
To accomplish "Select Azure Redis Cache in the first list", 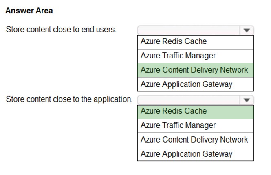I will pos(196,42).
